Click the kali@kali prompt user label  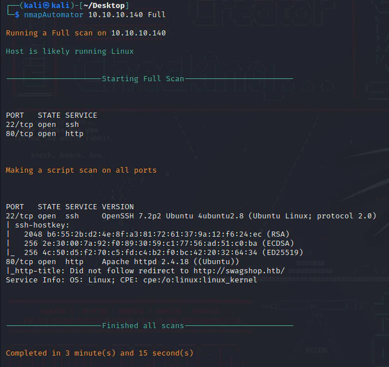pos(47,6)
